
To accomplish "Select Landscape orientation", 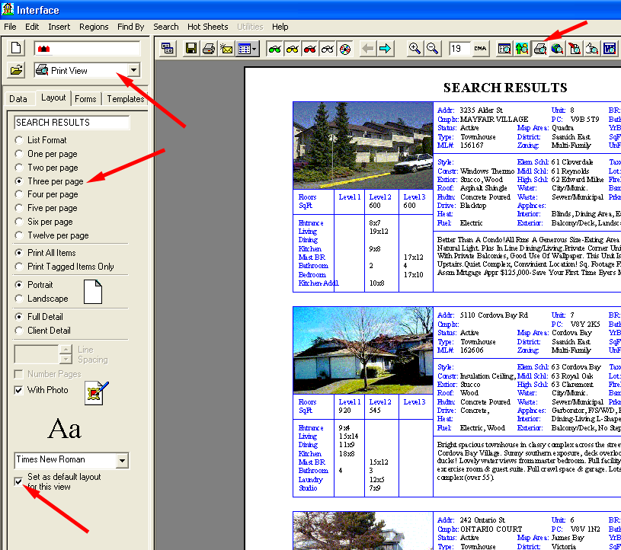I will pos(18,299).
